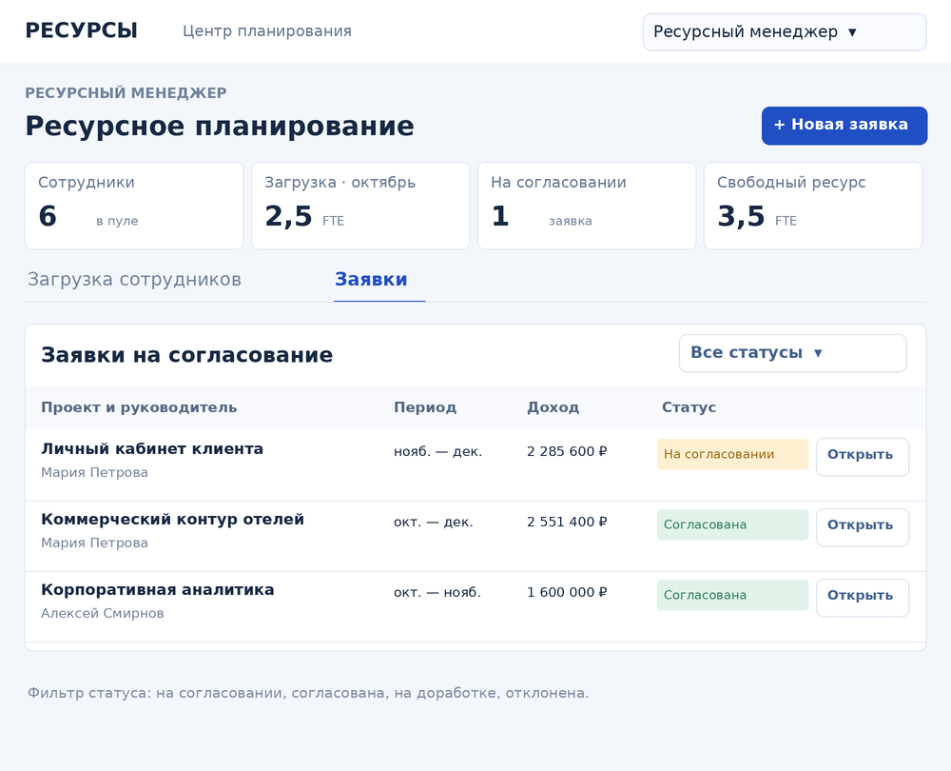Expand the Все статусы filter dropdown
The height and width of the screenshot is (771, 951).
coord(793,353)
